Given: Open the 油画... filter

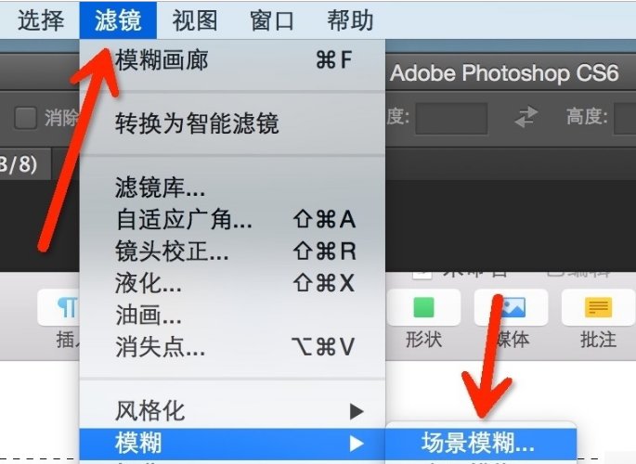Looking at the screenshot, I should [x=232, y=315].
